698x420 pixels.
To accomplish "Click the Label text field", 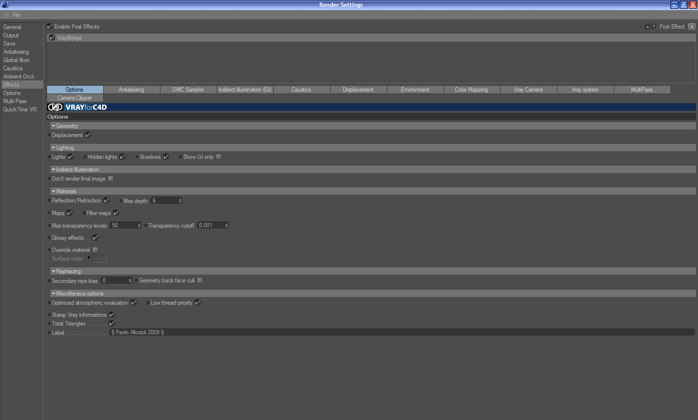I will (x=402, y=332).
